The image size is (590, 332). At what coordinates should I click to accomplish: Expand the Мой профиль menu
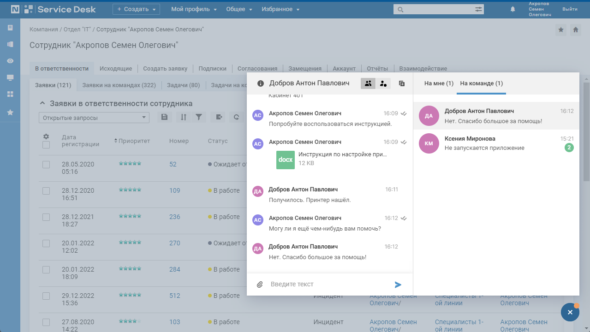(194, 9)
